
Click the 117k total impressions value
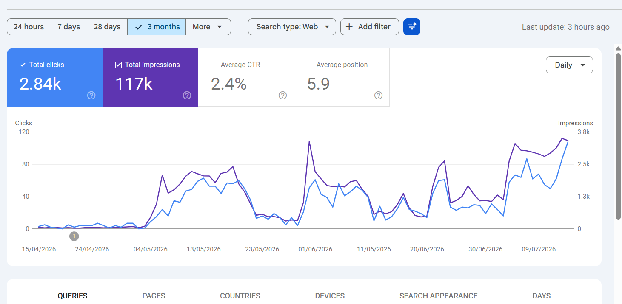[x=134, y=84]
